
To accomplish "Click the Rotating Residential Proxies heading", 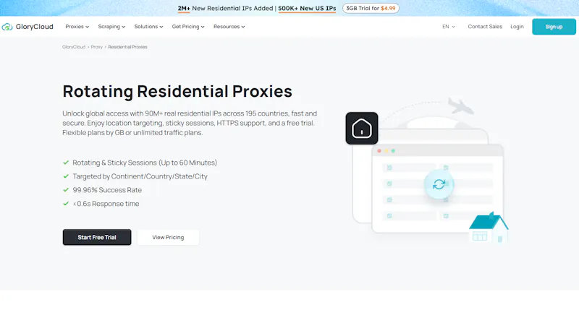I will pyautogui.click(x=177, y=91).
